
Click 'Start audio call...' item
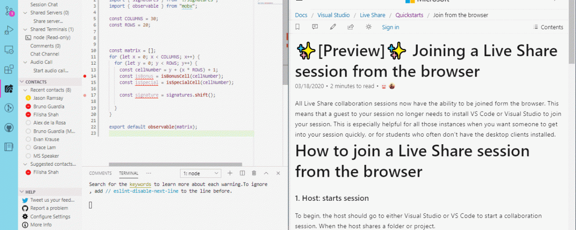tap(51, 70)
